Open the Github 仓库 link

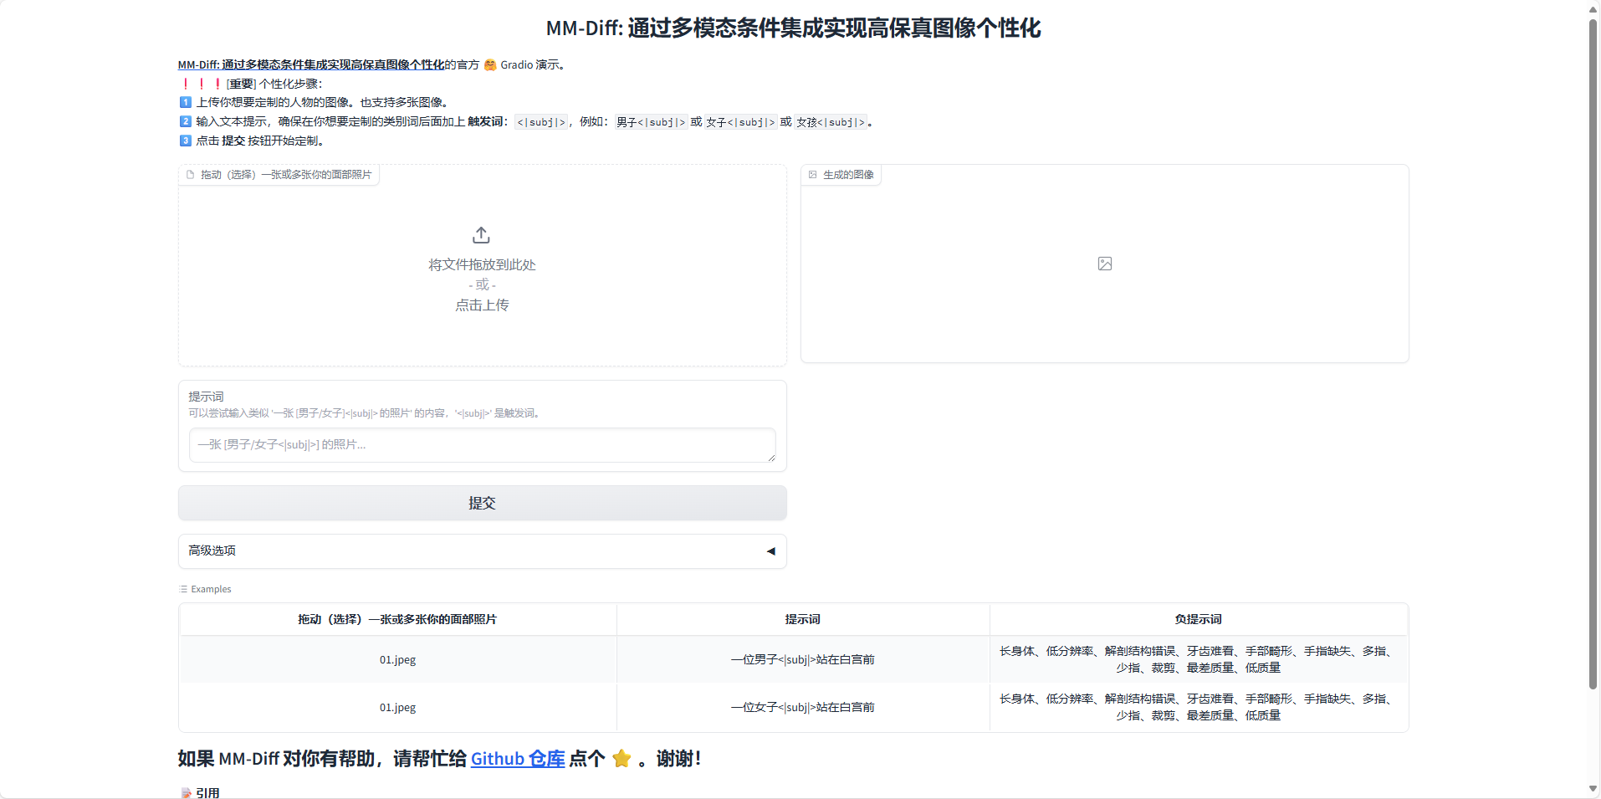pos(518,759)
